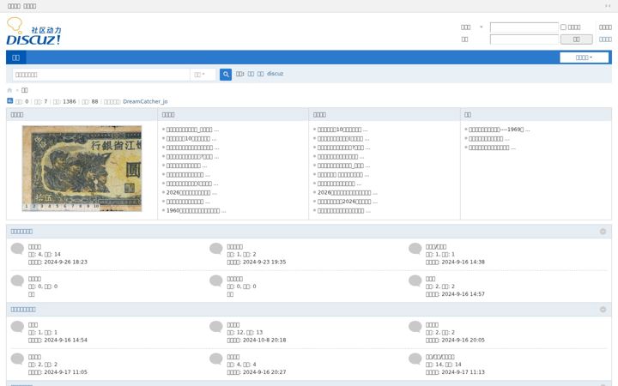Screen dimensions: 618x386
Task: Select the highlighted tab in blue navigation bar
Action: tap(15, 57)
